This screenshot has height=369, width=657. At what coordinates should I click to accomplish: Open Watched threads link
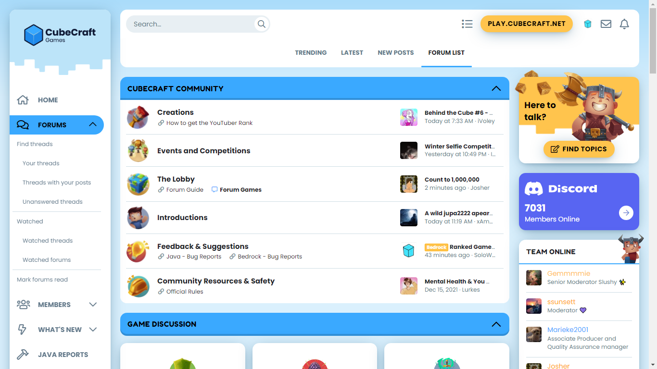[48, 241]
